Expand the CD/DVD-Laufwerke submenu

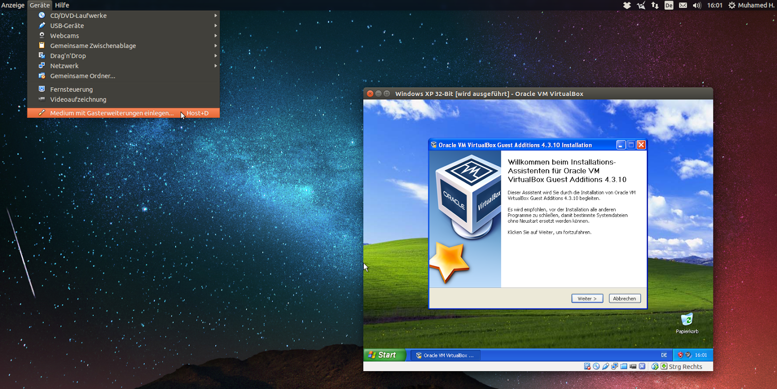tap(123, 16)
